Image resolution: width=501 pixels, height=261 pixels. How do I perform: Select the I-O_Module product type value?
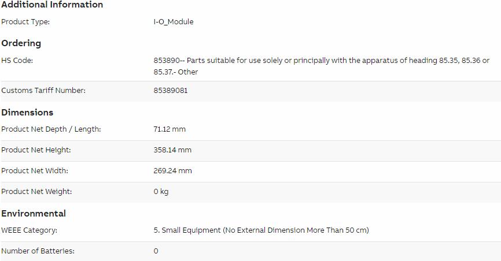coord(174,22)
